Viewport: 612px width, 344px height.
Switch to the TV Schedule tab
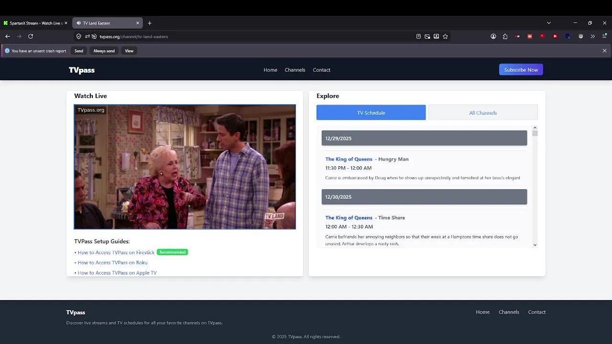(x=371, y=113)
